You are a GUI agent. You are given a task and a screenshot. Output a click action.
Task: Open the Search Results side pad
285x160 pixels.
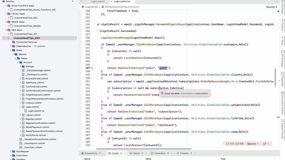click(x=282, y=129)
